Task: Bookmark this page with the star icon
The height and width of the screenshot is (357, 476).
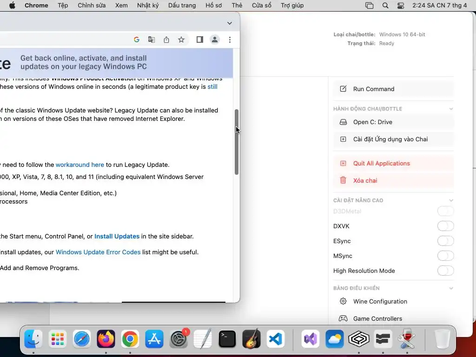Action: [181, 40]
